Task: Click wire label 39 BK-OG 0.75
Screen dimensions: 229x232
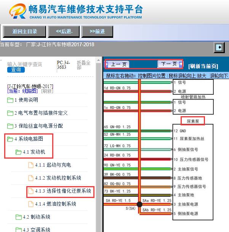Action: point(117,174)
